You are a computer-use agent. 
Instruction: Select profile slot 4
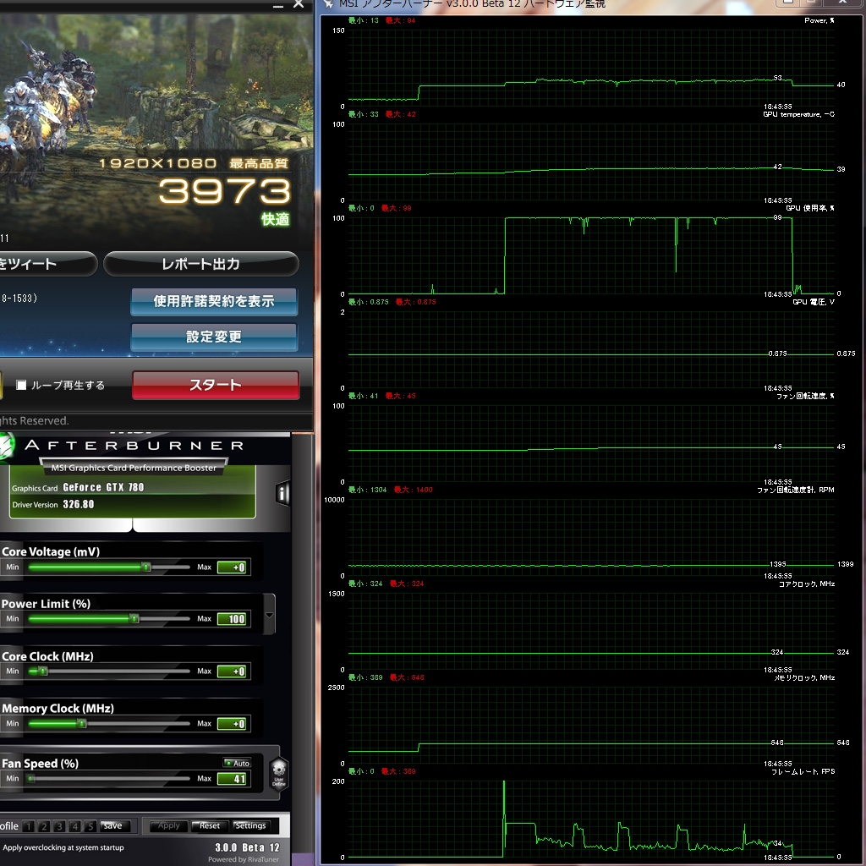coord(75,826)
